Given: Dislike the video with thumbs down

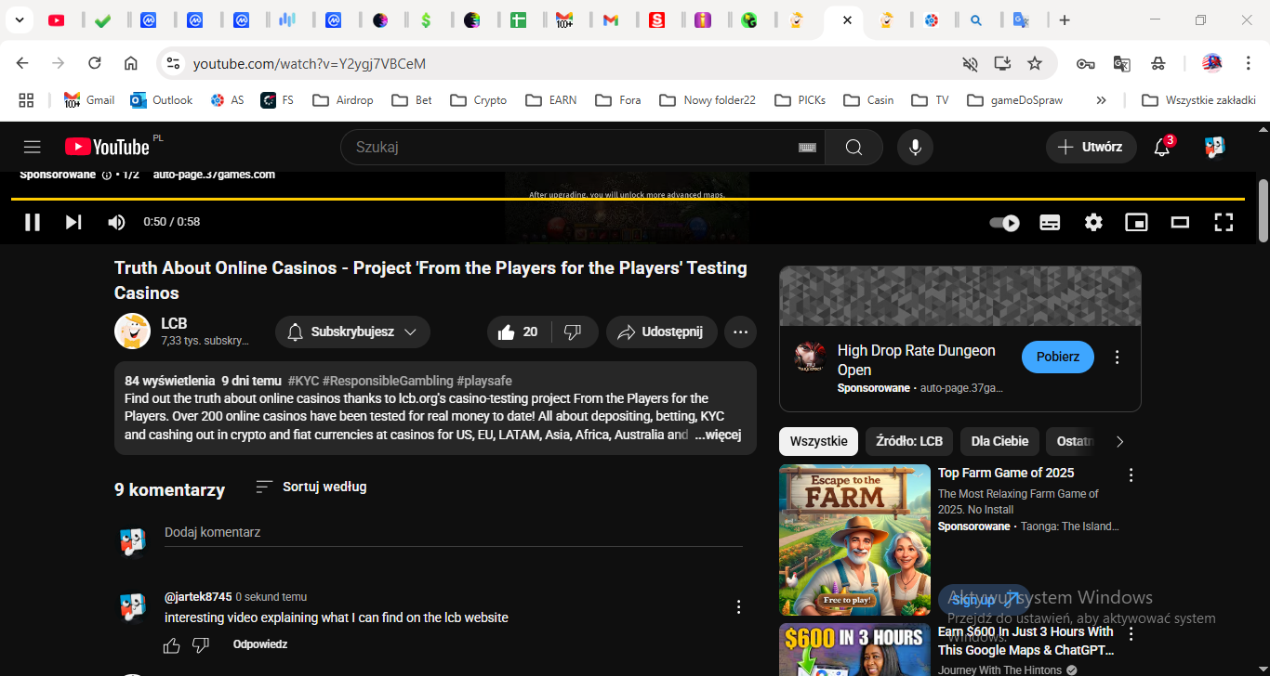Looking at the screenshot, I should [574, 331].
